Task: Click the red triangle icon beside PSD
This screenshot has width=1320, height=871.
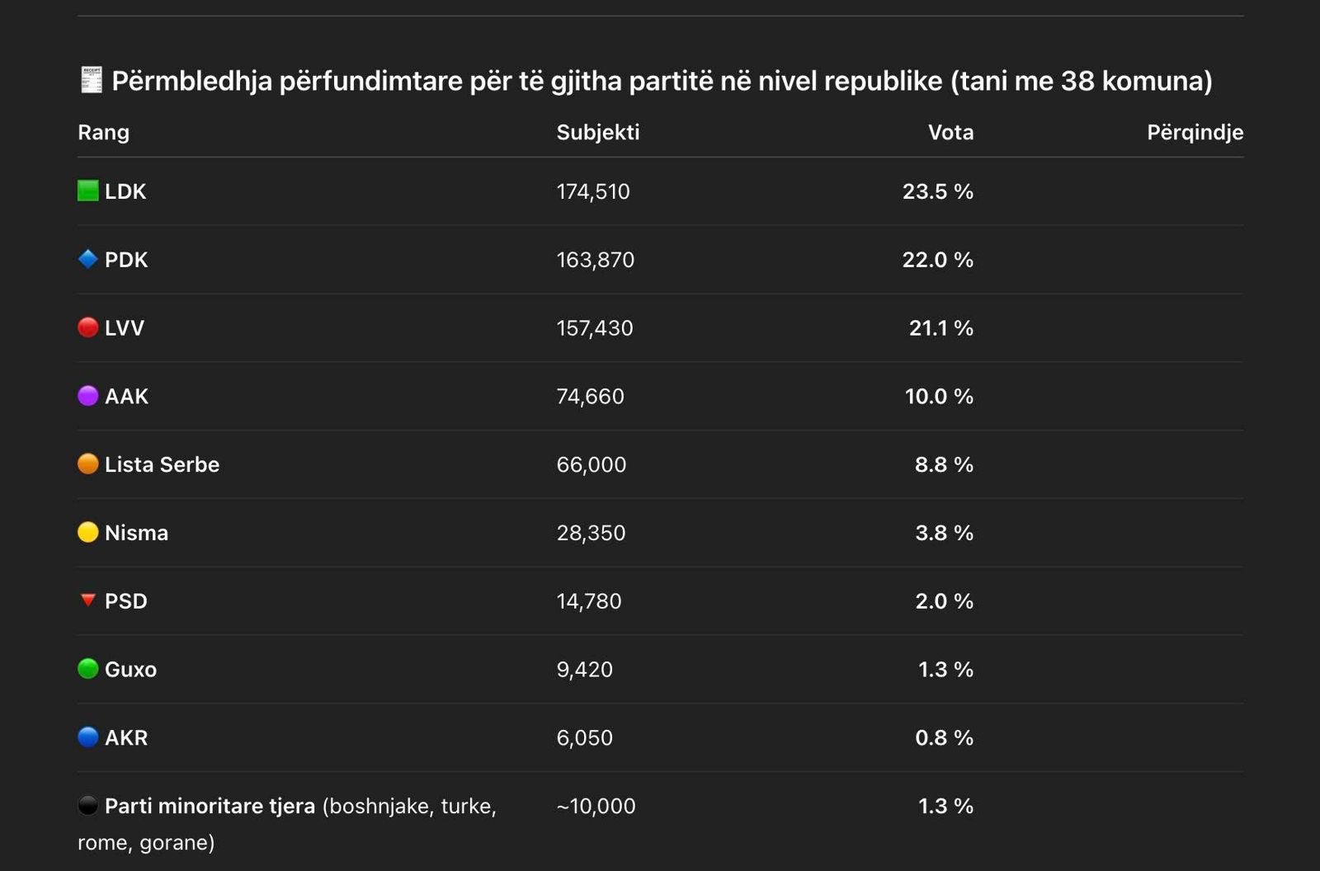Action: 88,600
